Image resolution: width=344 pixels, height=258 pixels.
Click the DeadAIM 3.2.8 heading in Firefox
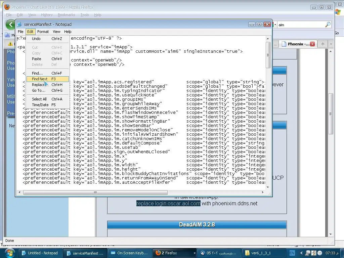click(x=197, y=225)
